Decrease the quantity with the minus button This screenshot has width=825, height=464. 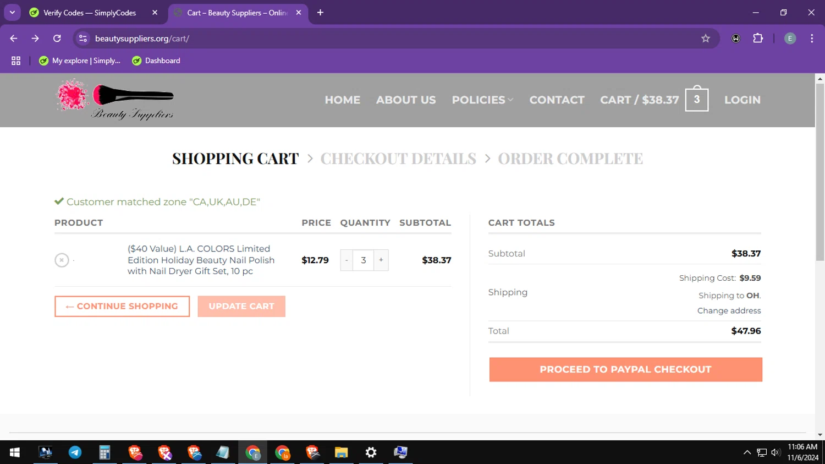pyautogui.click(x=346, y=260)
